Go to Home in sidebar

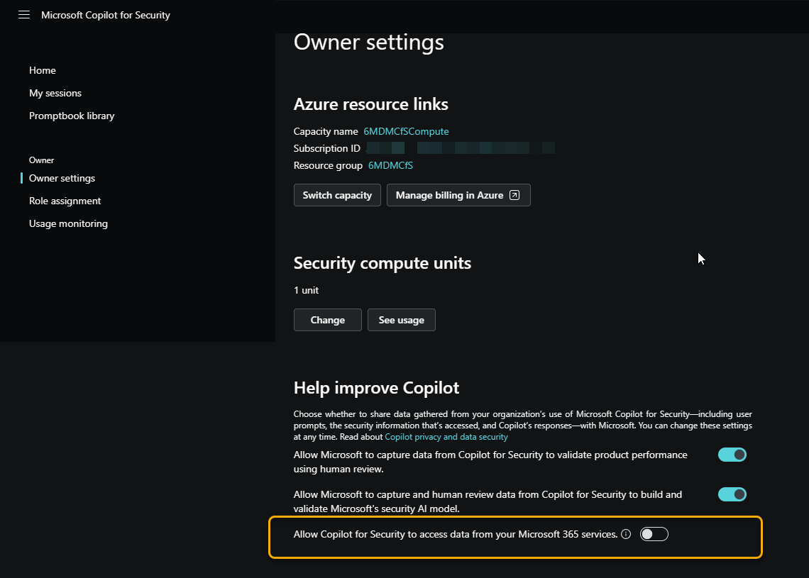pyautogui.click(x=43, y=71)
